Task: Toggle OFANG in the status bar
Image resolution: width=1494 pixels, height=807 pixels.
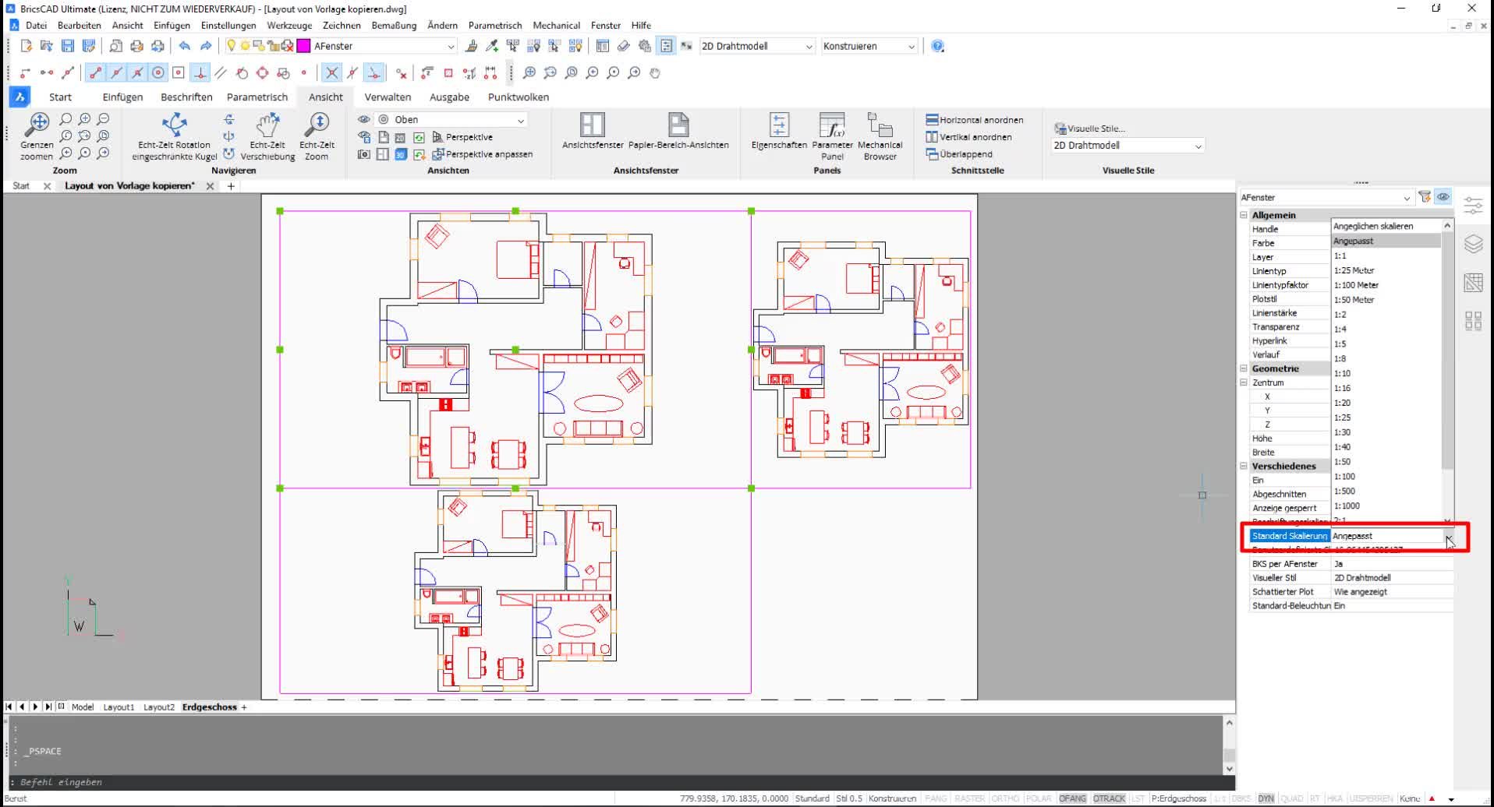Action: [1072, 798]
